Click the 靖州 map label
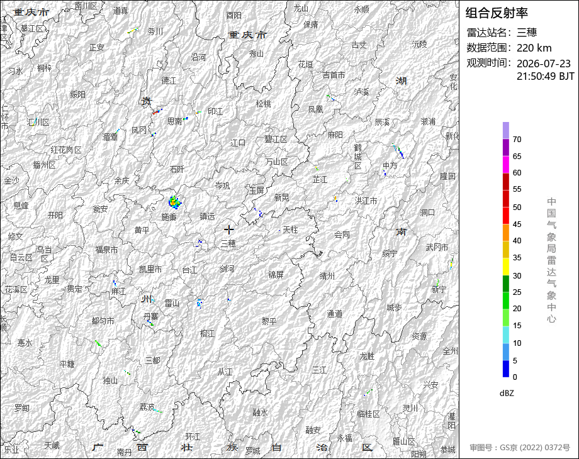 pyautogui.click(x=327, y=275)
